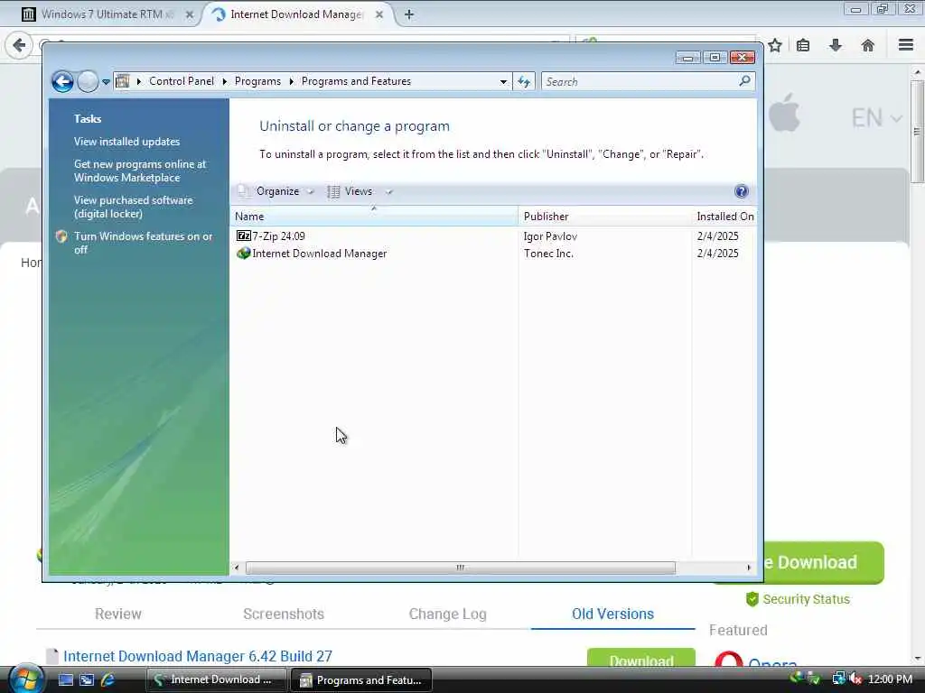The image size is (925, 693).
Task: Click the horizontal scrollbar thumb in program list
Action: (x=460, y=568)
